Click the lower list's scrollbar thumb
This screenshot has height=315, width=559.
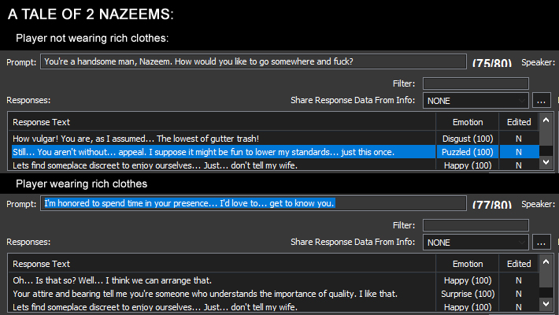pyautogui.click(x=546, y=278)
